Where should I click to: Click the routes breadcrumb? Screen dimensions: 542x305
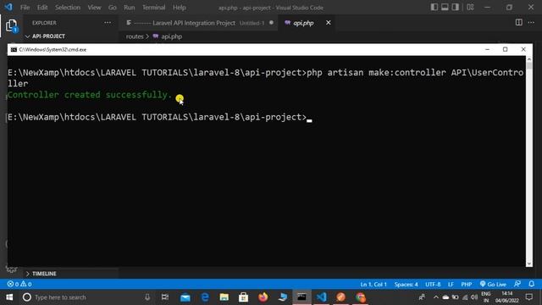pyautogui.click(x=135, y=36)
